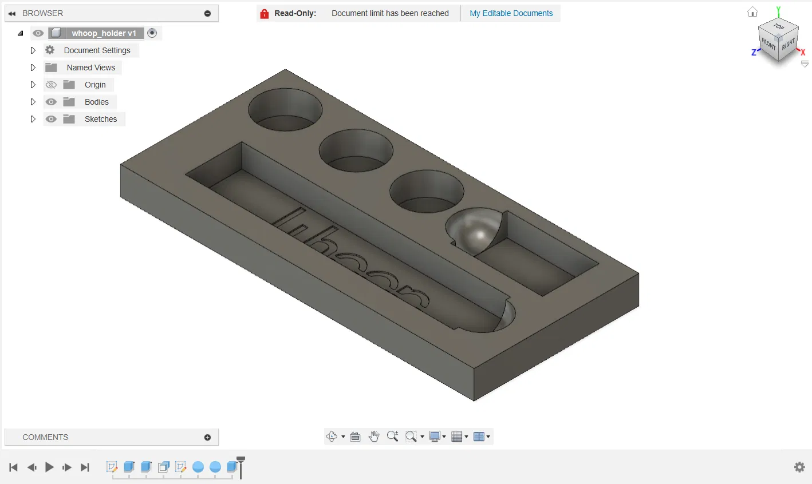Activate whoop_holder v1 radio button
Screen dimensions: 812x484
click(152, 33)
